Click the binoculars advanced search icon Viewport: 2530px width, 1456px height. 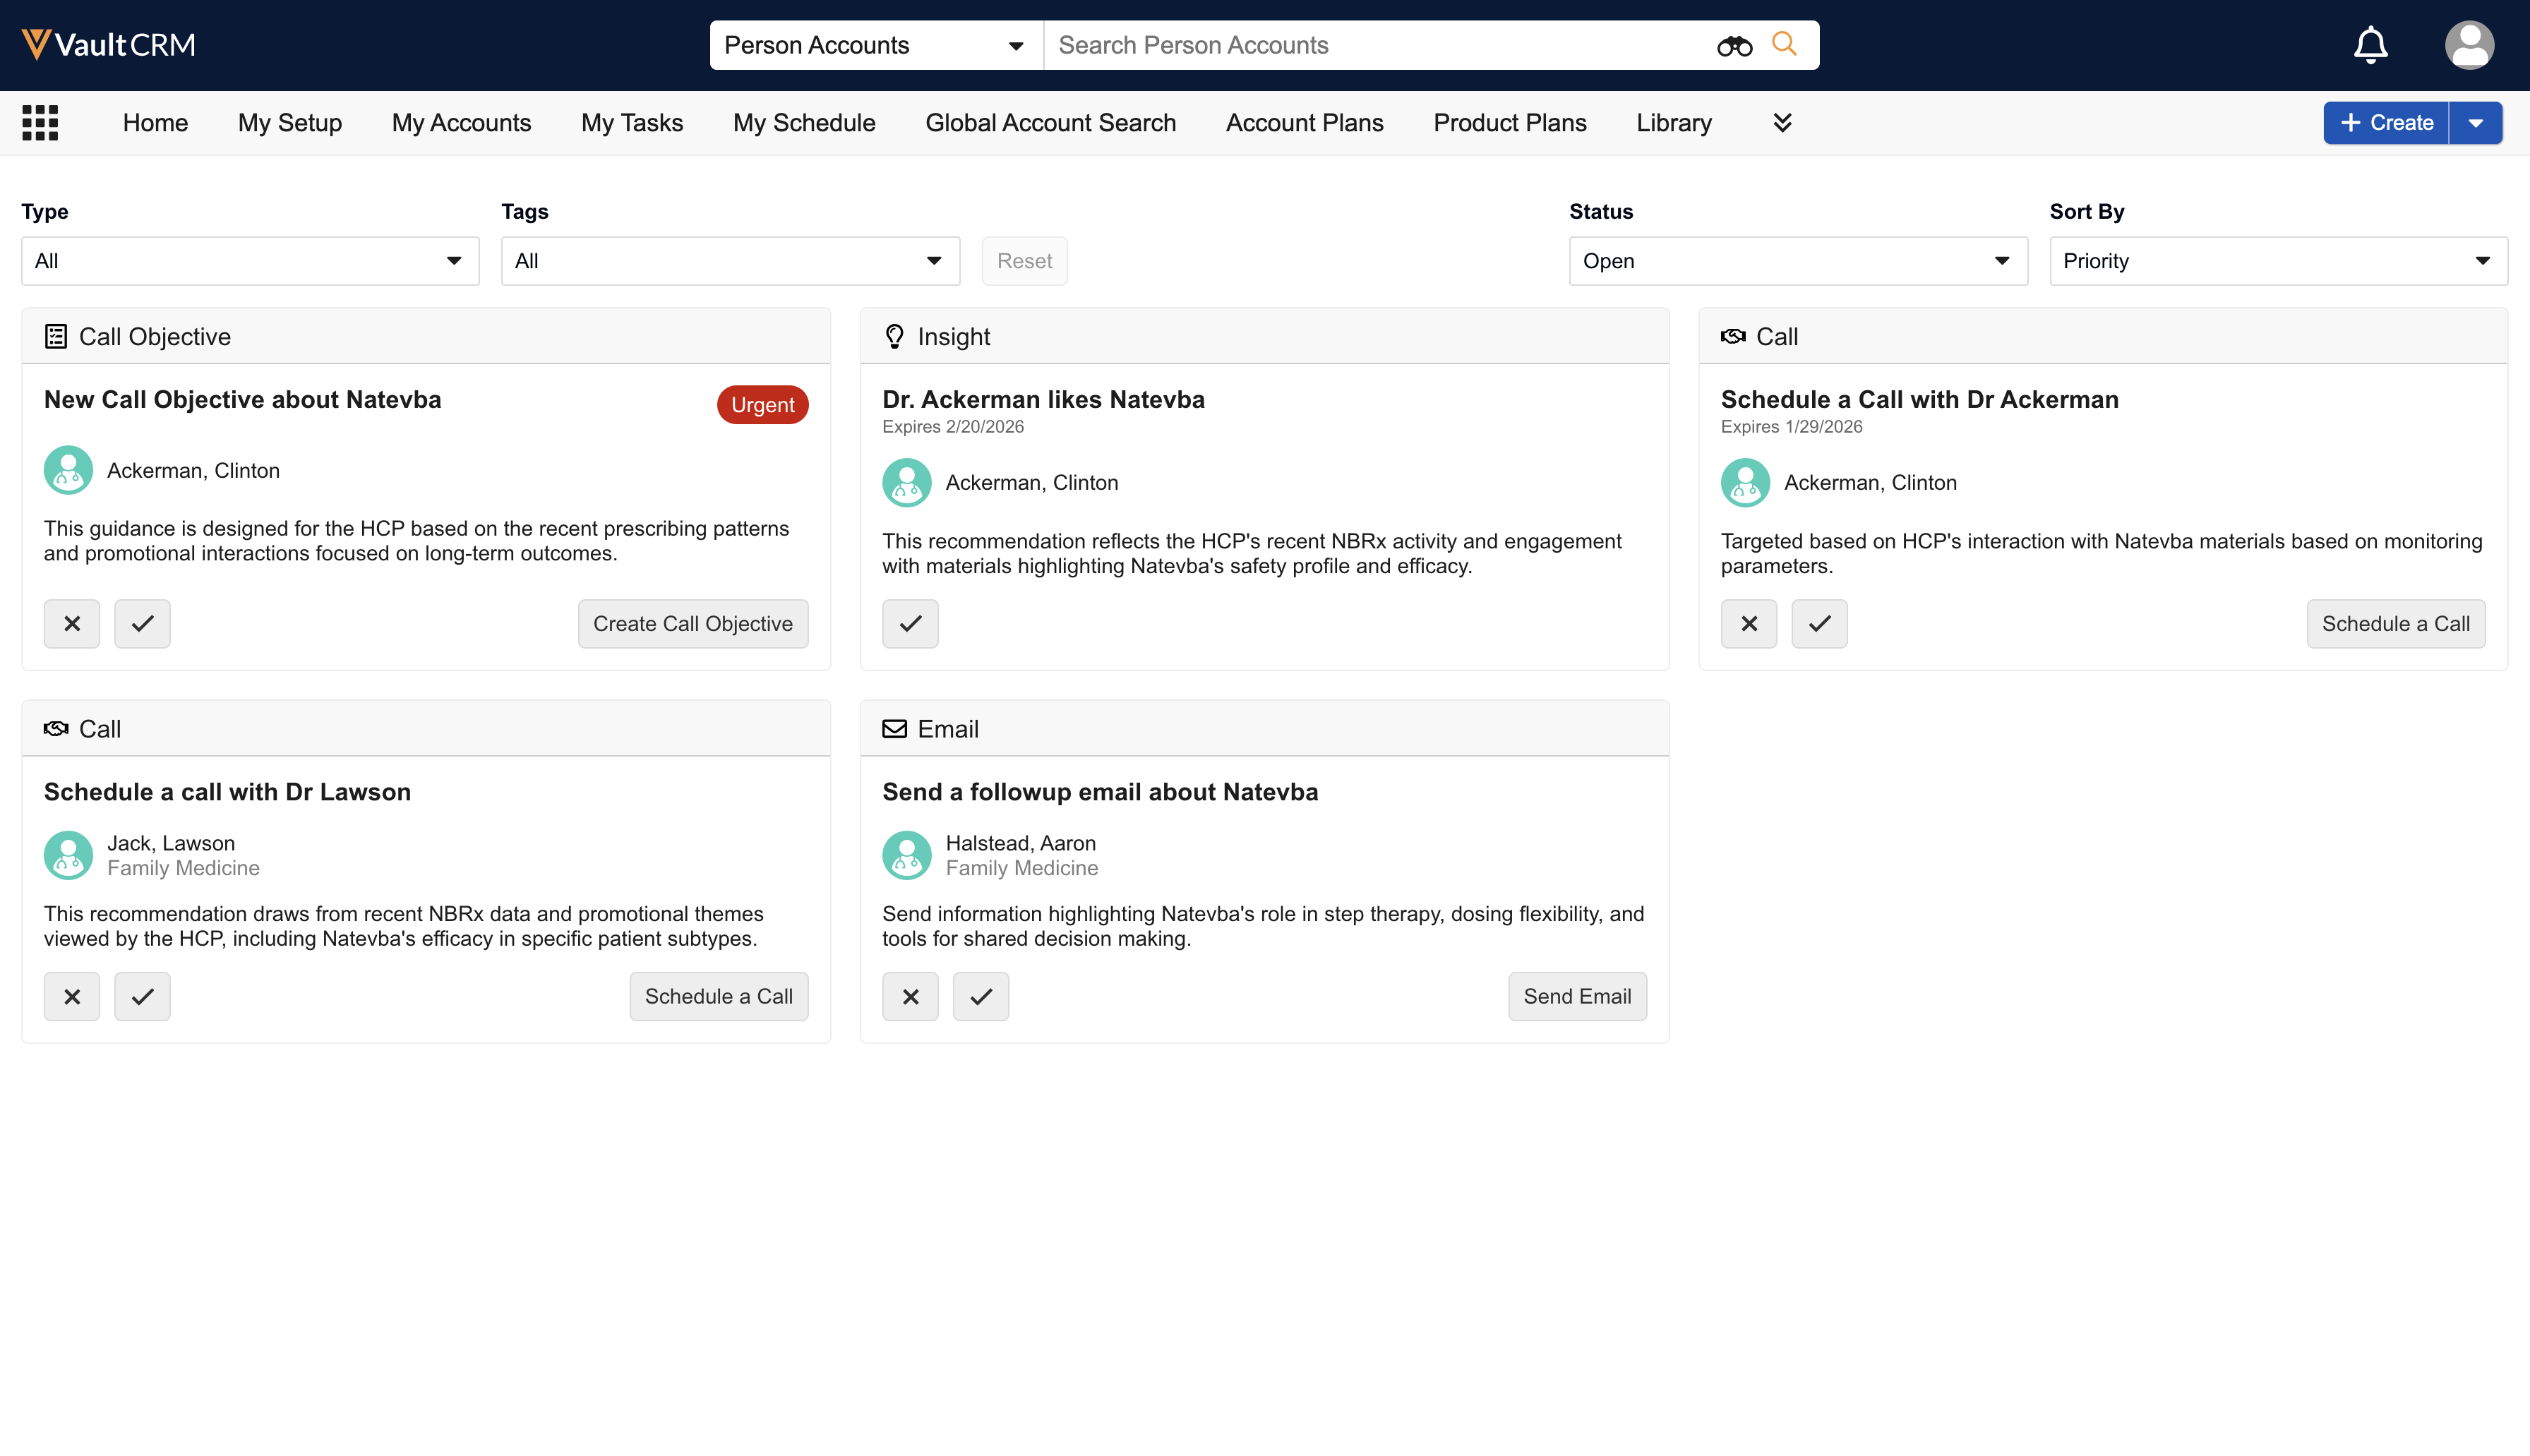click(1734, 46)
